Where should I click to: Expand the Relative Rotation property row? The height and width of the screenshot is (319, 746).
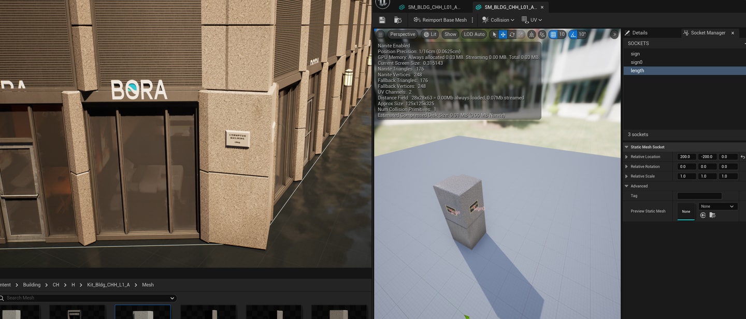tap(626, 167)
